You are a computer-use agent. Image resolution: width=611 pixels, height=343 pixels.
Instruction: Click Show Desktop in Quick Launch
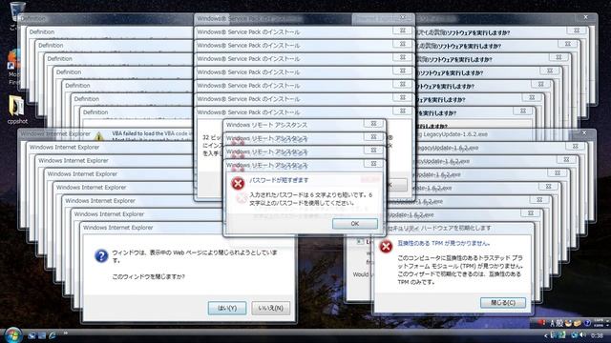[32, 335]
